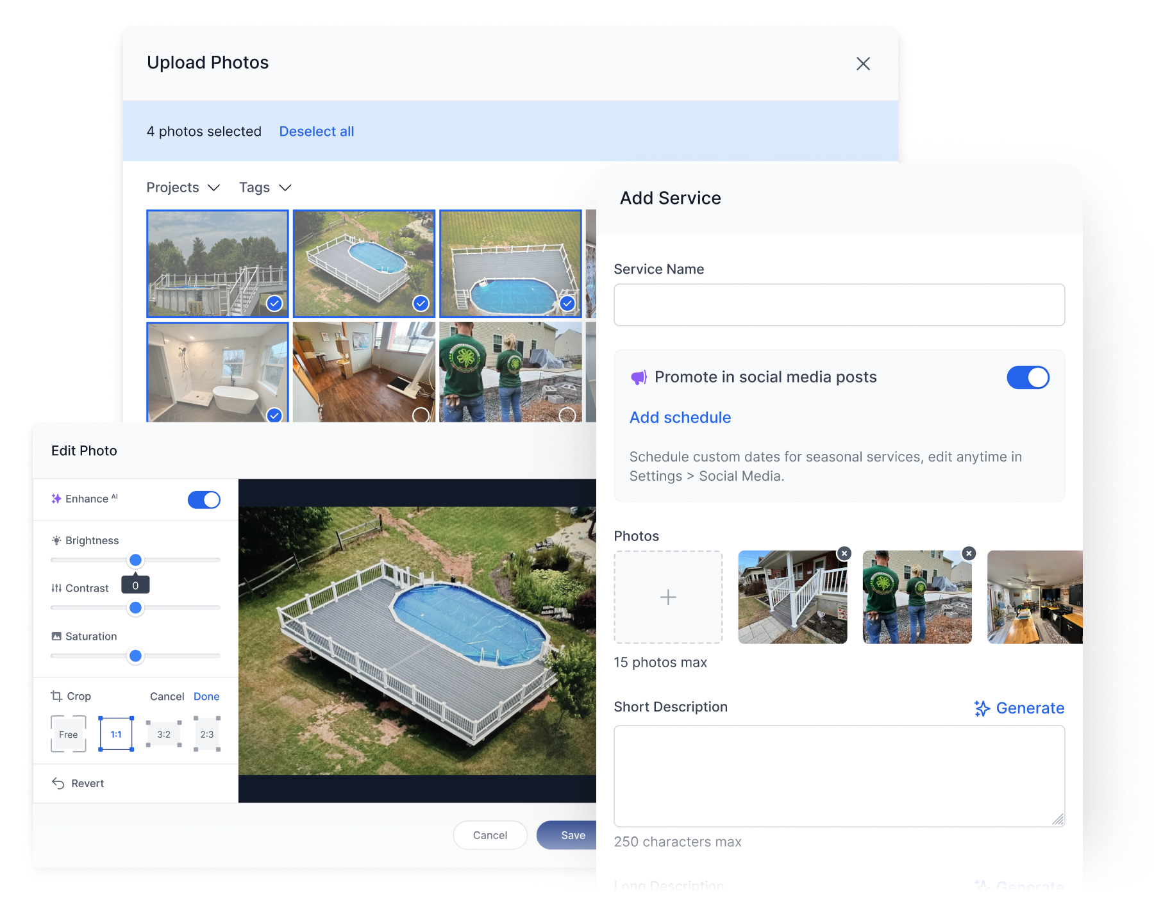Select 2:3 crop ratio
This screenshot has width=1154, height=923.
click(207, 734)
